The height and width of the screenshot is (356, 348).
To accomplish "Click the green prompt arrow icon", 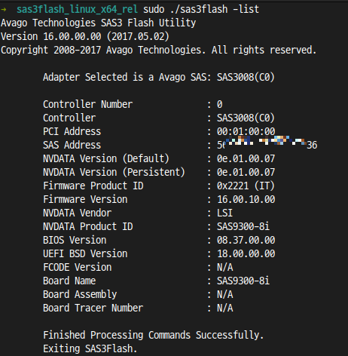I will point(4,10).
